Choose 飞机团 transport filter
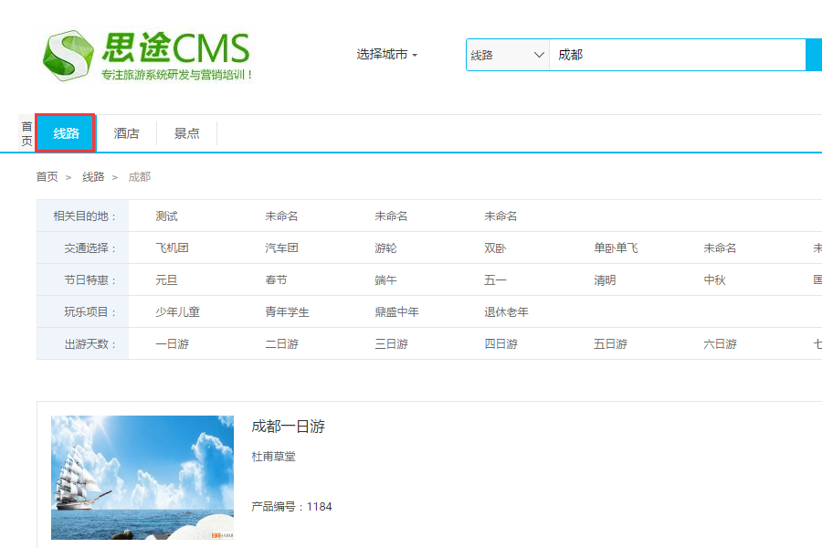This screenshot has width=822, height=548. (172, 248)
